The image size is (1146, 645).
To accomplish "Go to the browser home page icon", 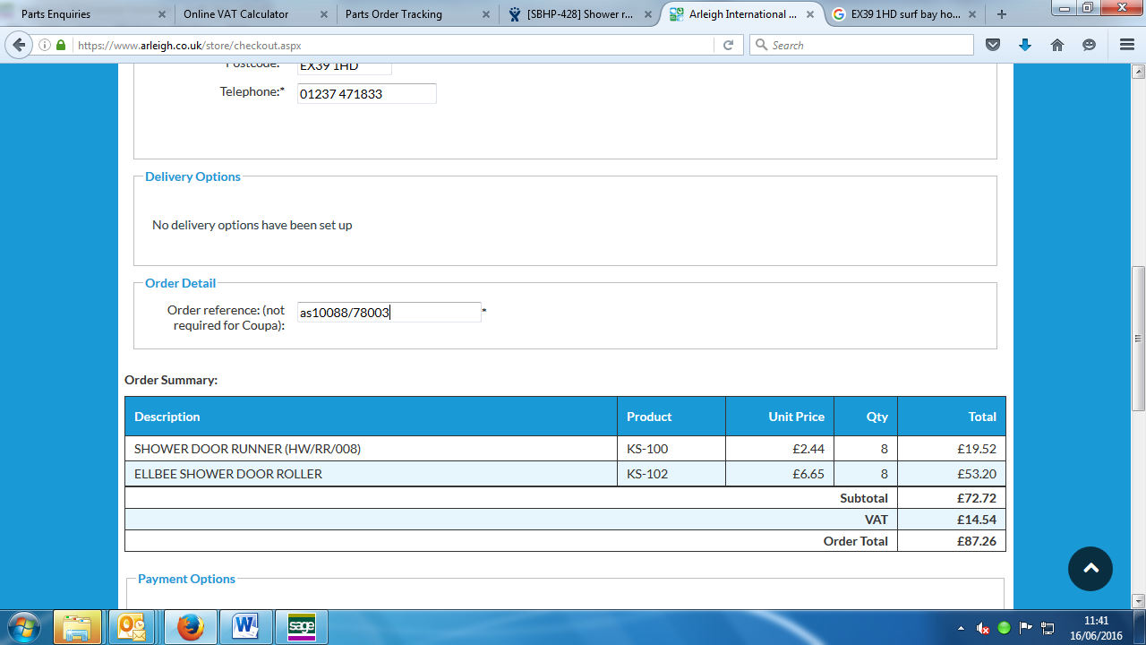I will 1057,45.
